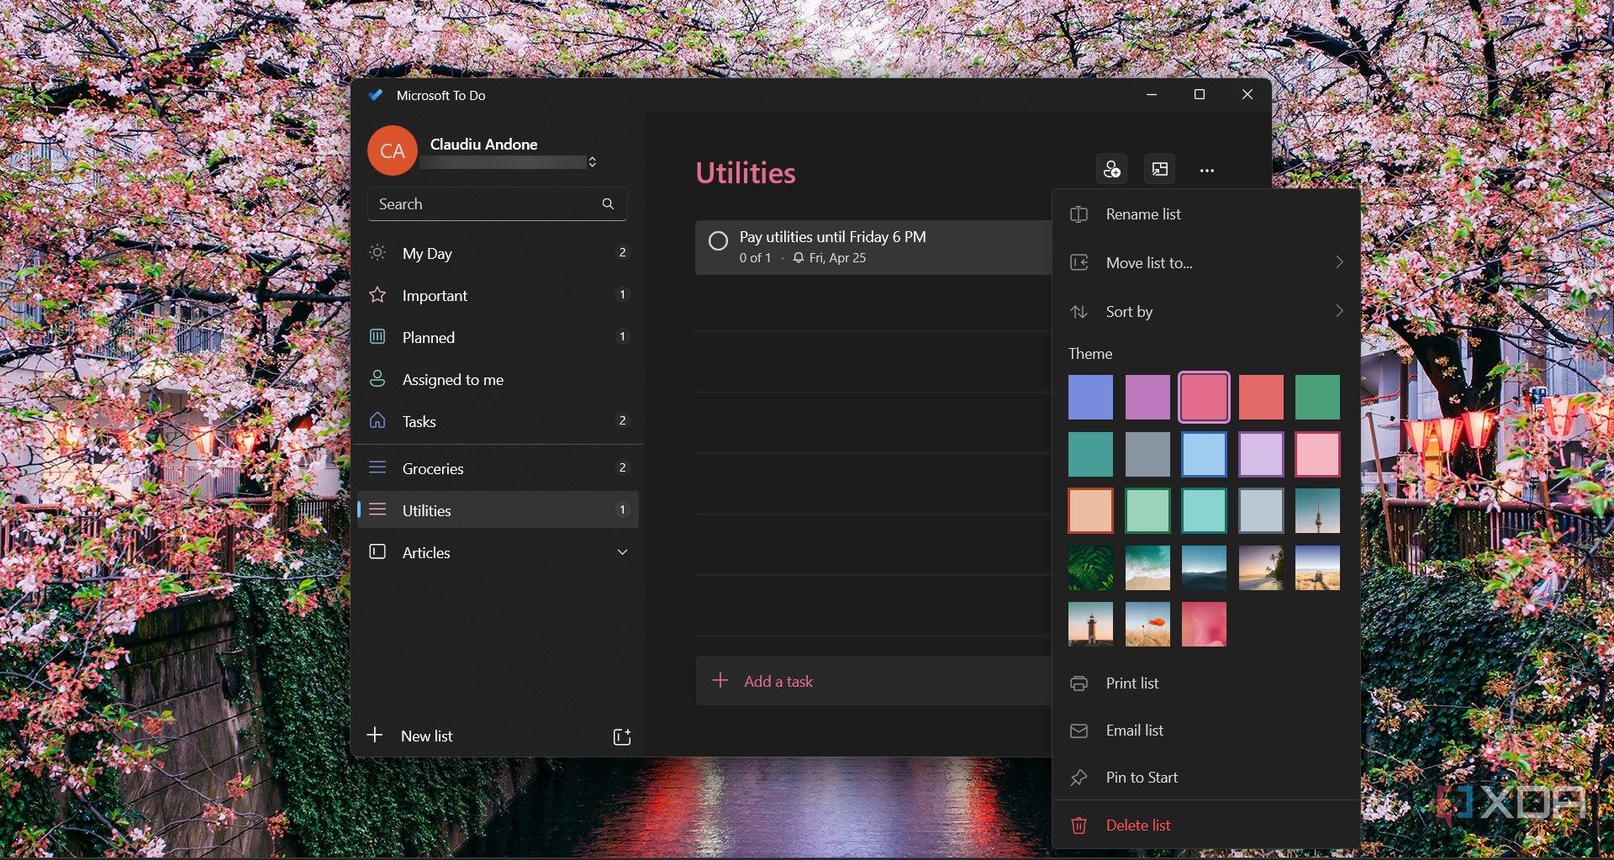
Task: Pick the red theme swatch
Action: pyautogui.click(x=1261, y=397)
